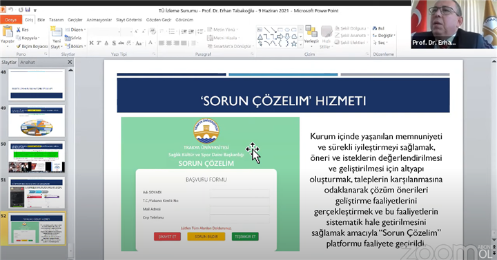Open the Seç selection dropdown
Screen dimensions: 497x260
(380, 43)
